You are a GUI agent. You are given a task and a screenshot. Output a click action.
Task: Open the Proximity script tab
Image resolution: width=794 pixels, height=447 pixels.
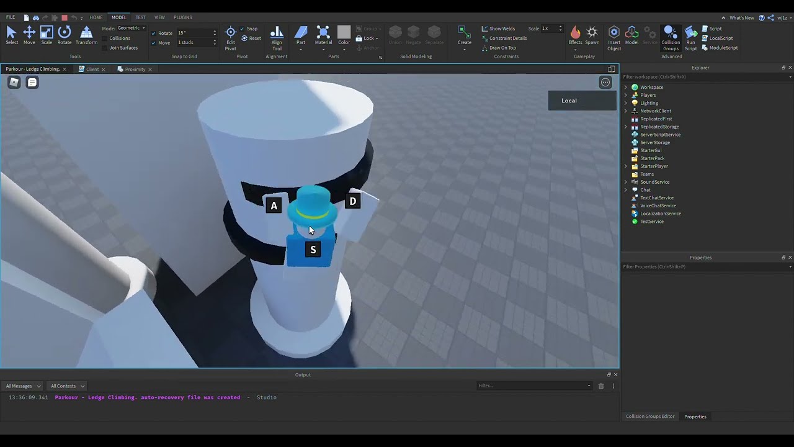tap(135, 70)
